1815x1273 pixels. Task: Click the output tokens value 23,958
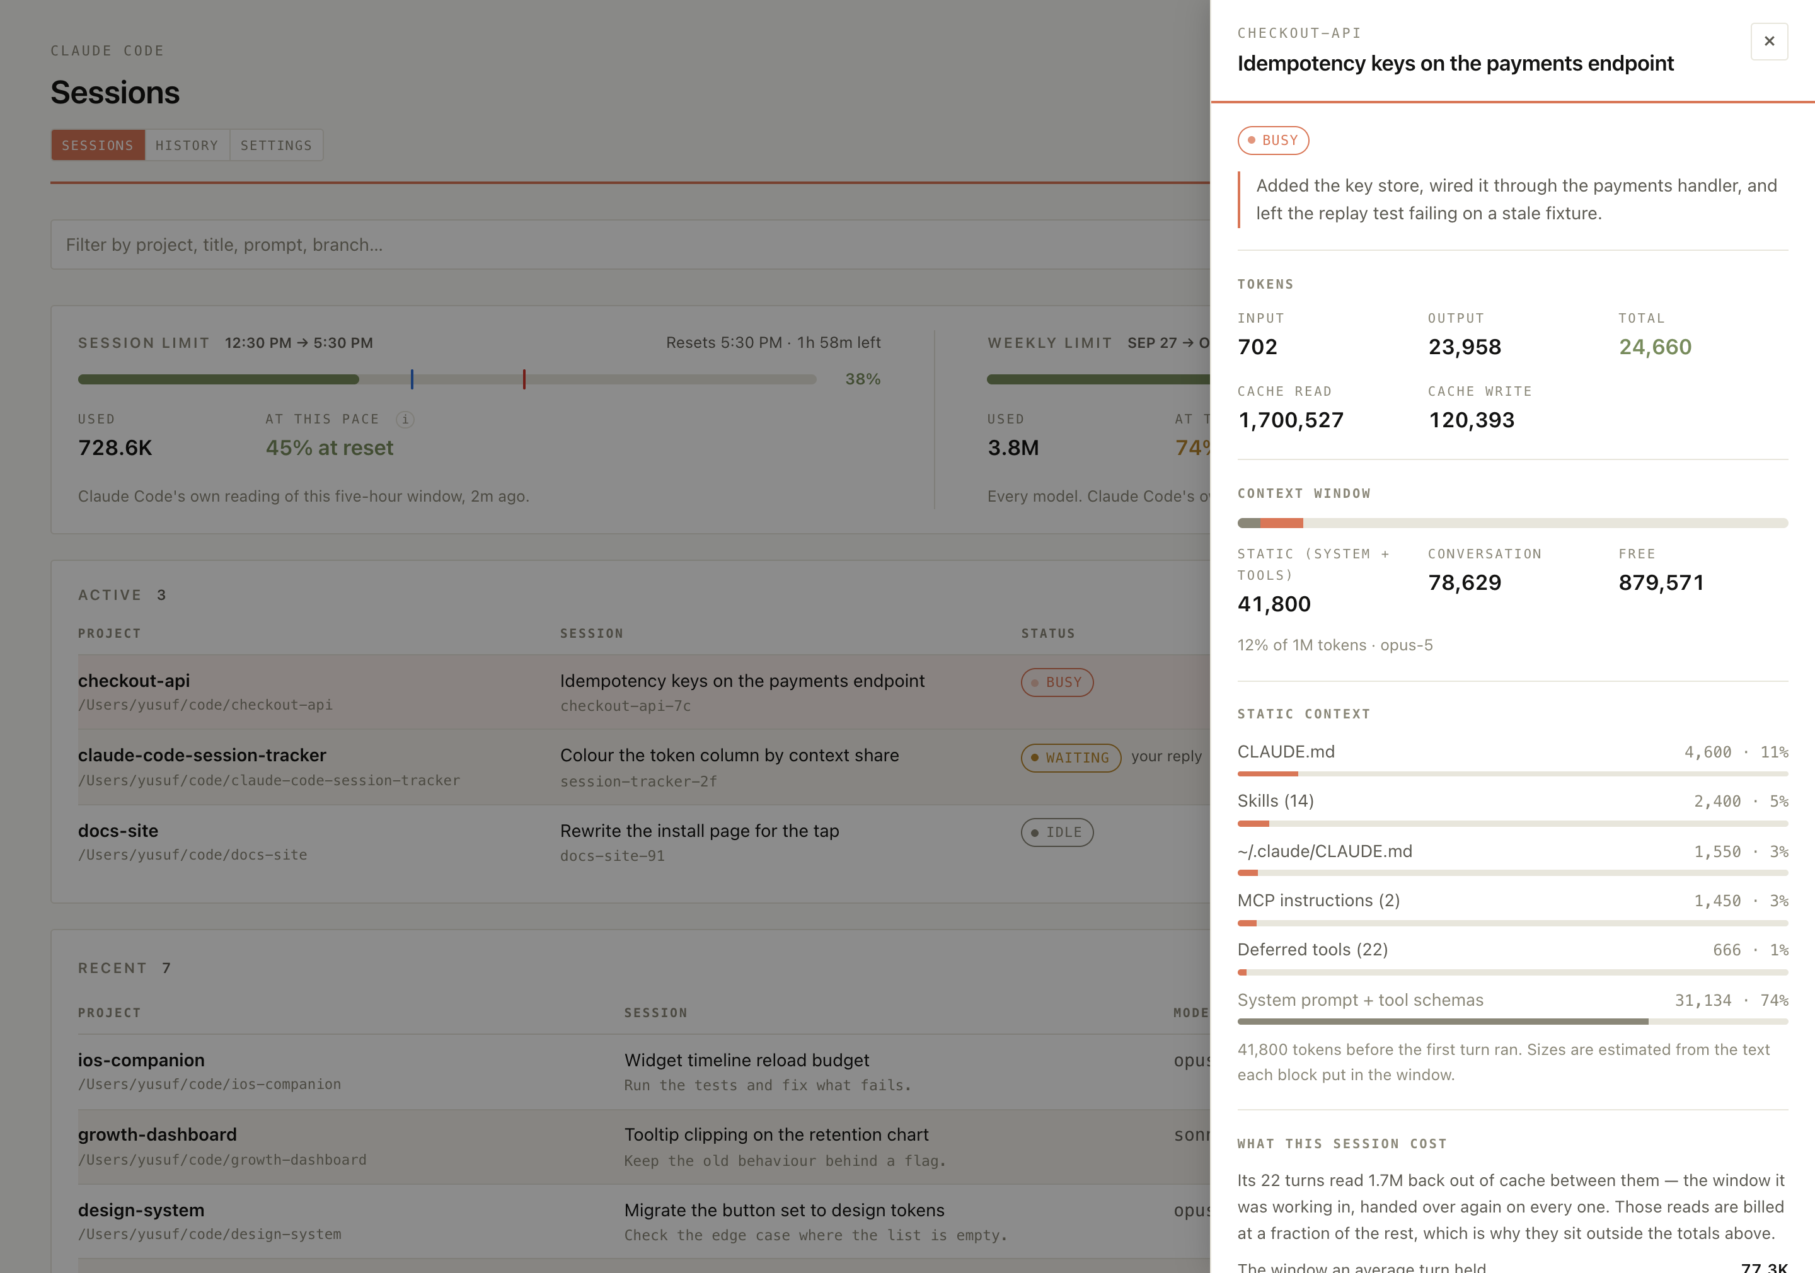click(x=1464, y=347)
